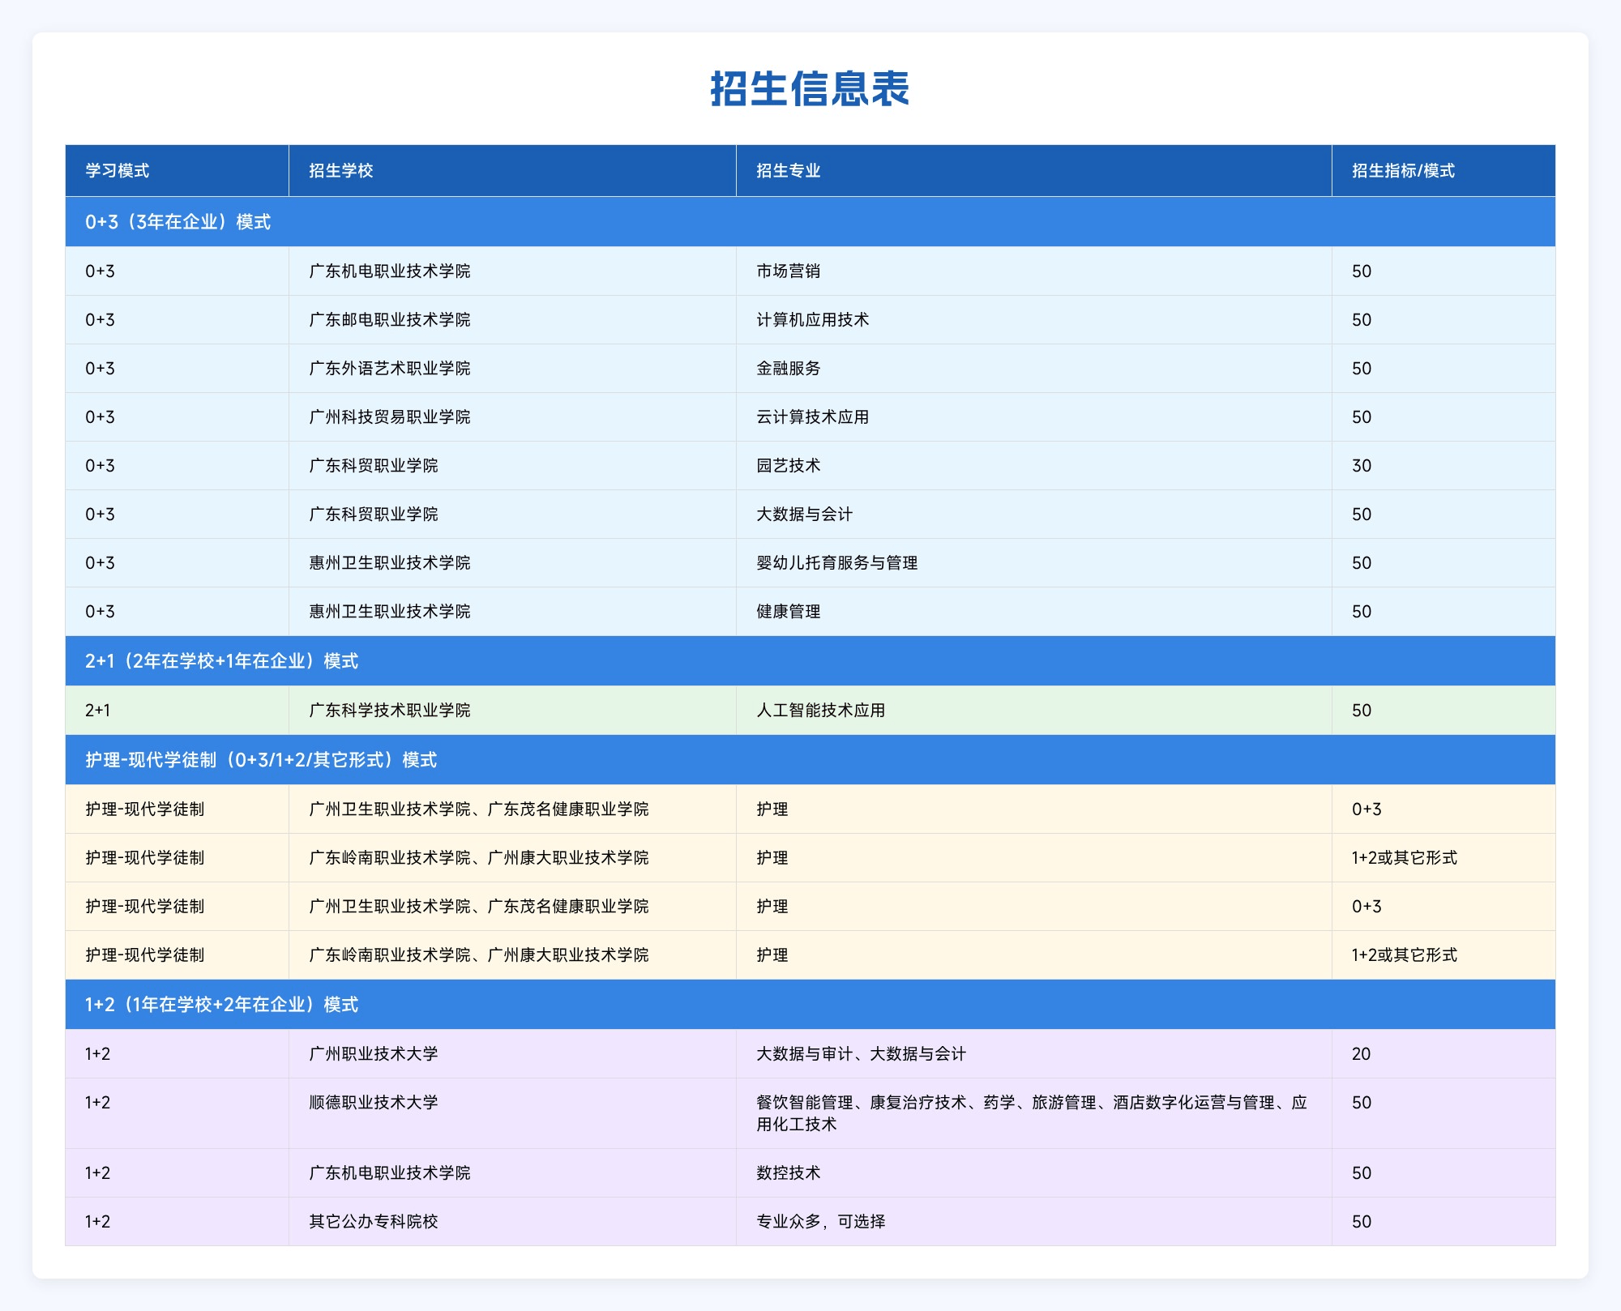This screenshot has height=1311, width=1621.
Task: Select the 大数据与审计、大数据与会计 cell
Action: tap(1034, 1054)
